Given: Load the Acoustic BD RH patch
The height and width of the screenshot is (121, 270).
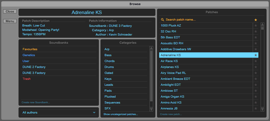Looking at the screenshot, I should pyautogui.click(x=206, y=43).
